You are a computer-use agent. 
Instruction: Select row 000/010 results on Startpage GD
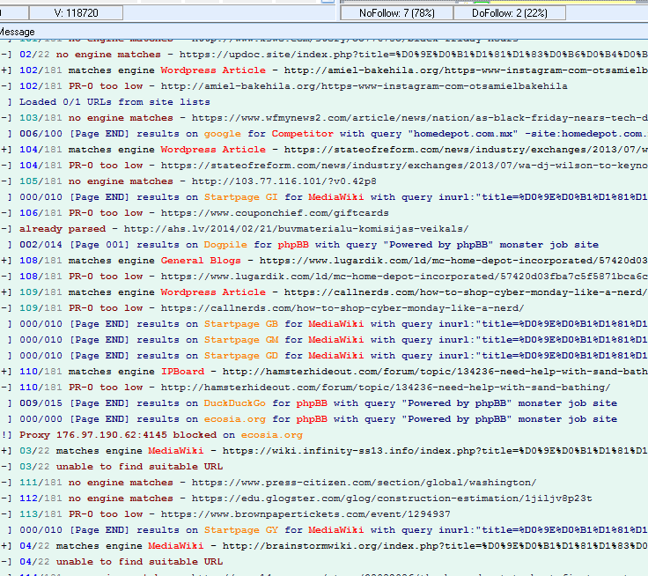point(324,356)
